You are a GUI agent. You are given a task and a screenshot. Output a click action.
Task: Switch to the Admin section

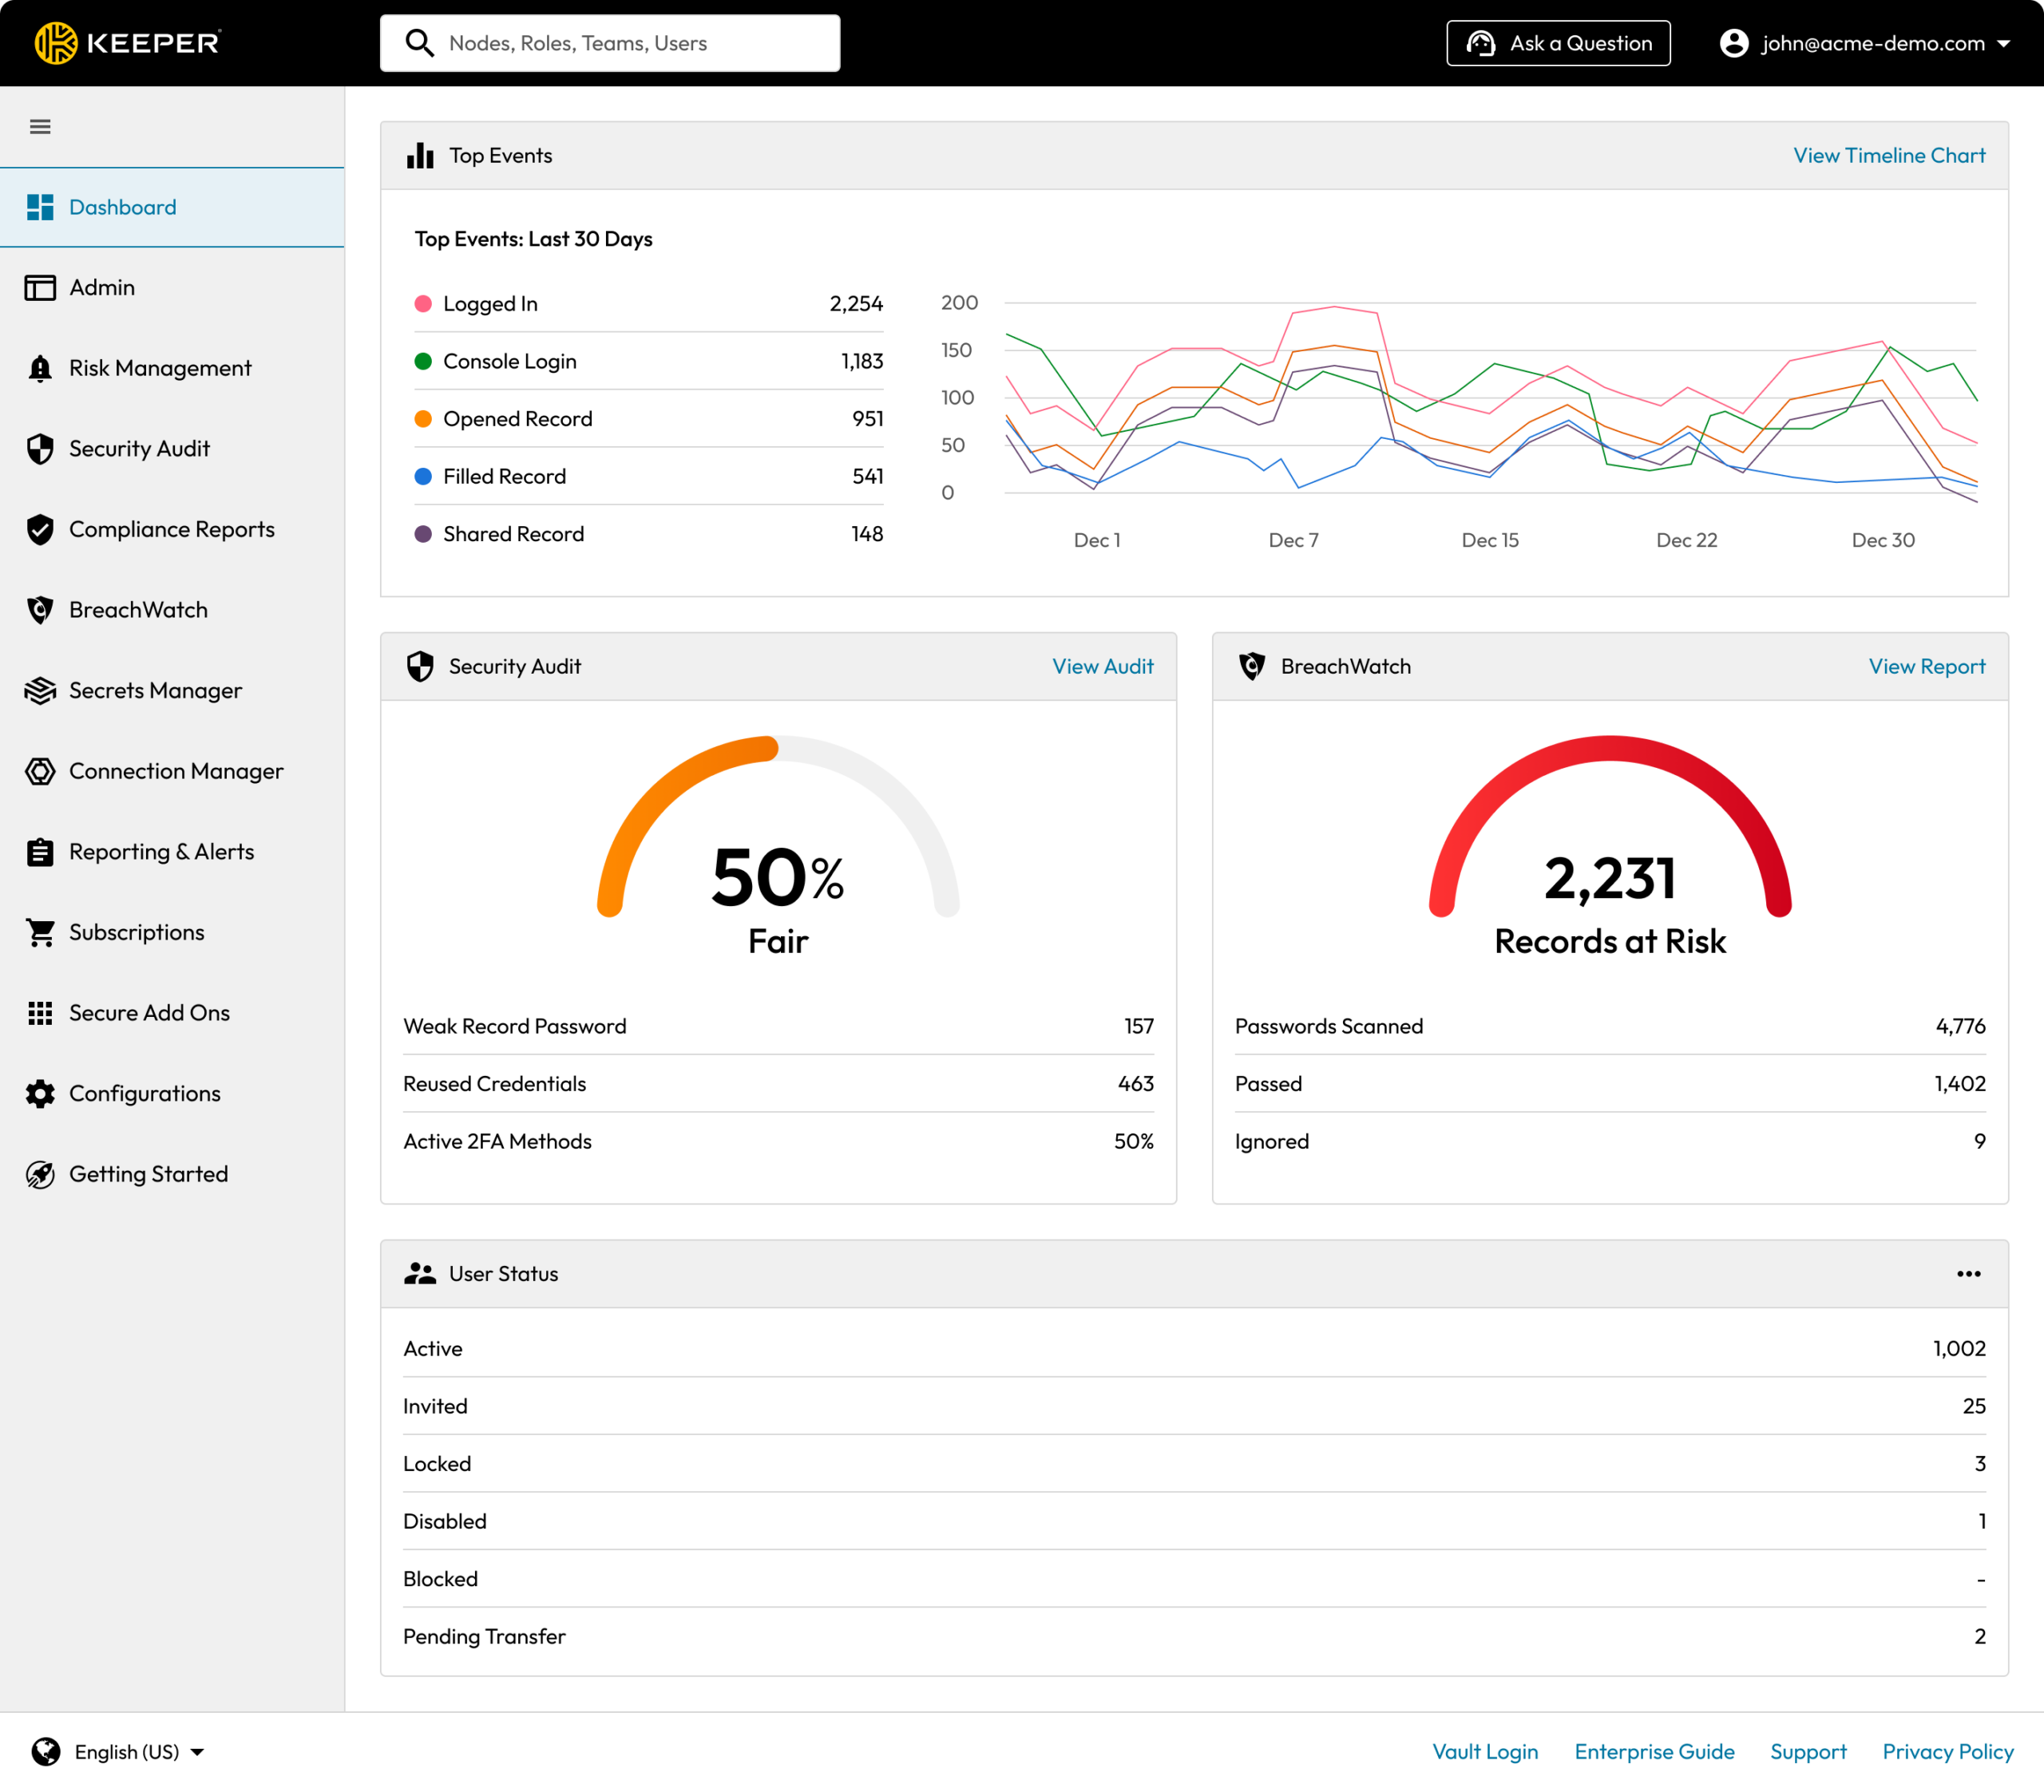coord(101,287)
